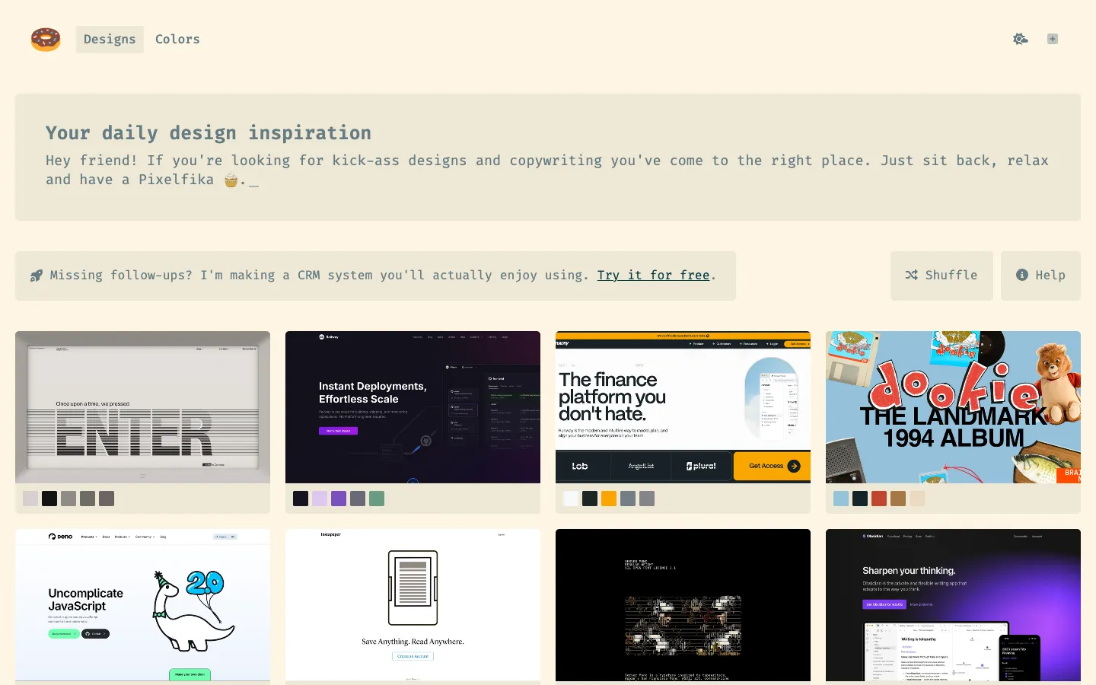This screenshot has width=1096, height=685.
Task: Click the plus icon in header
Action: click(x=1053, y=39)
